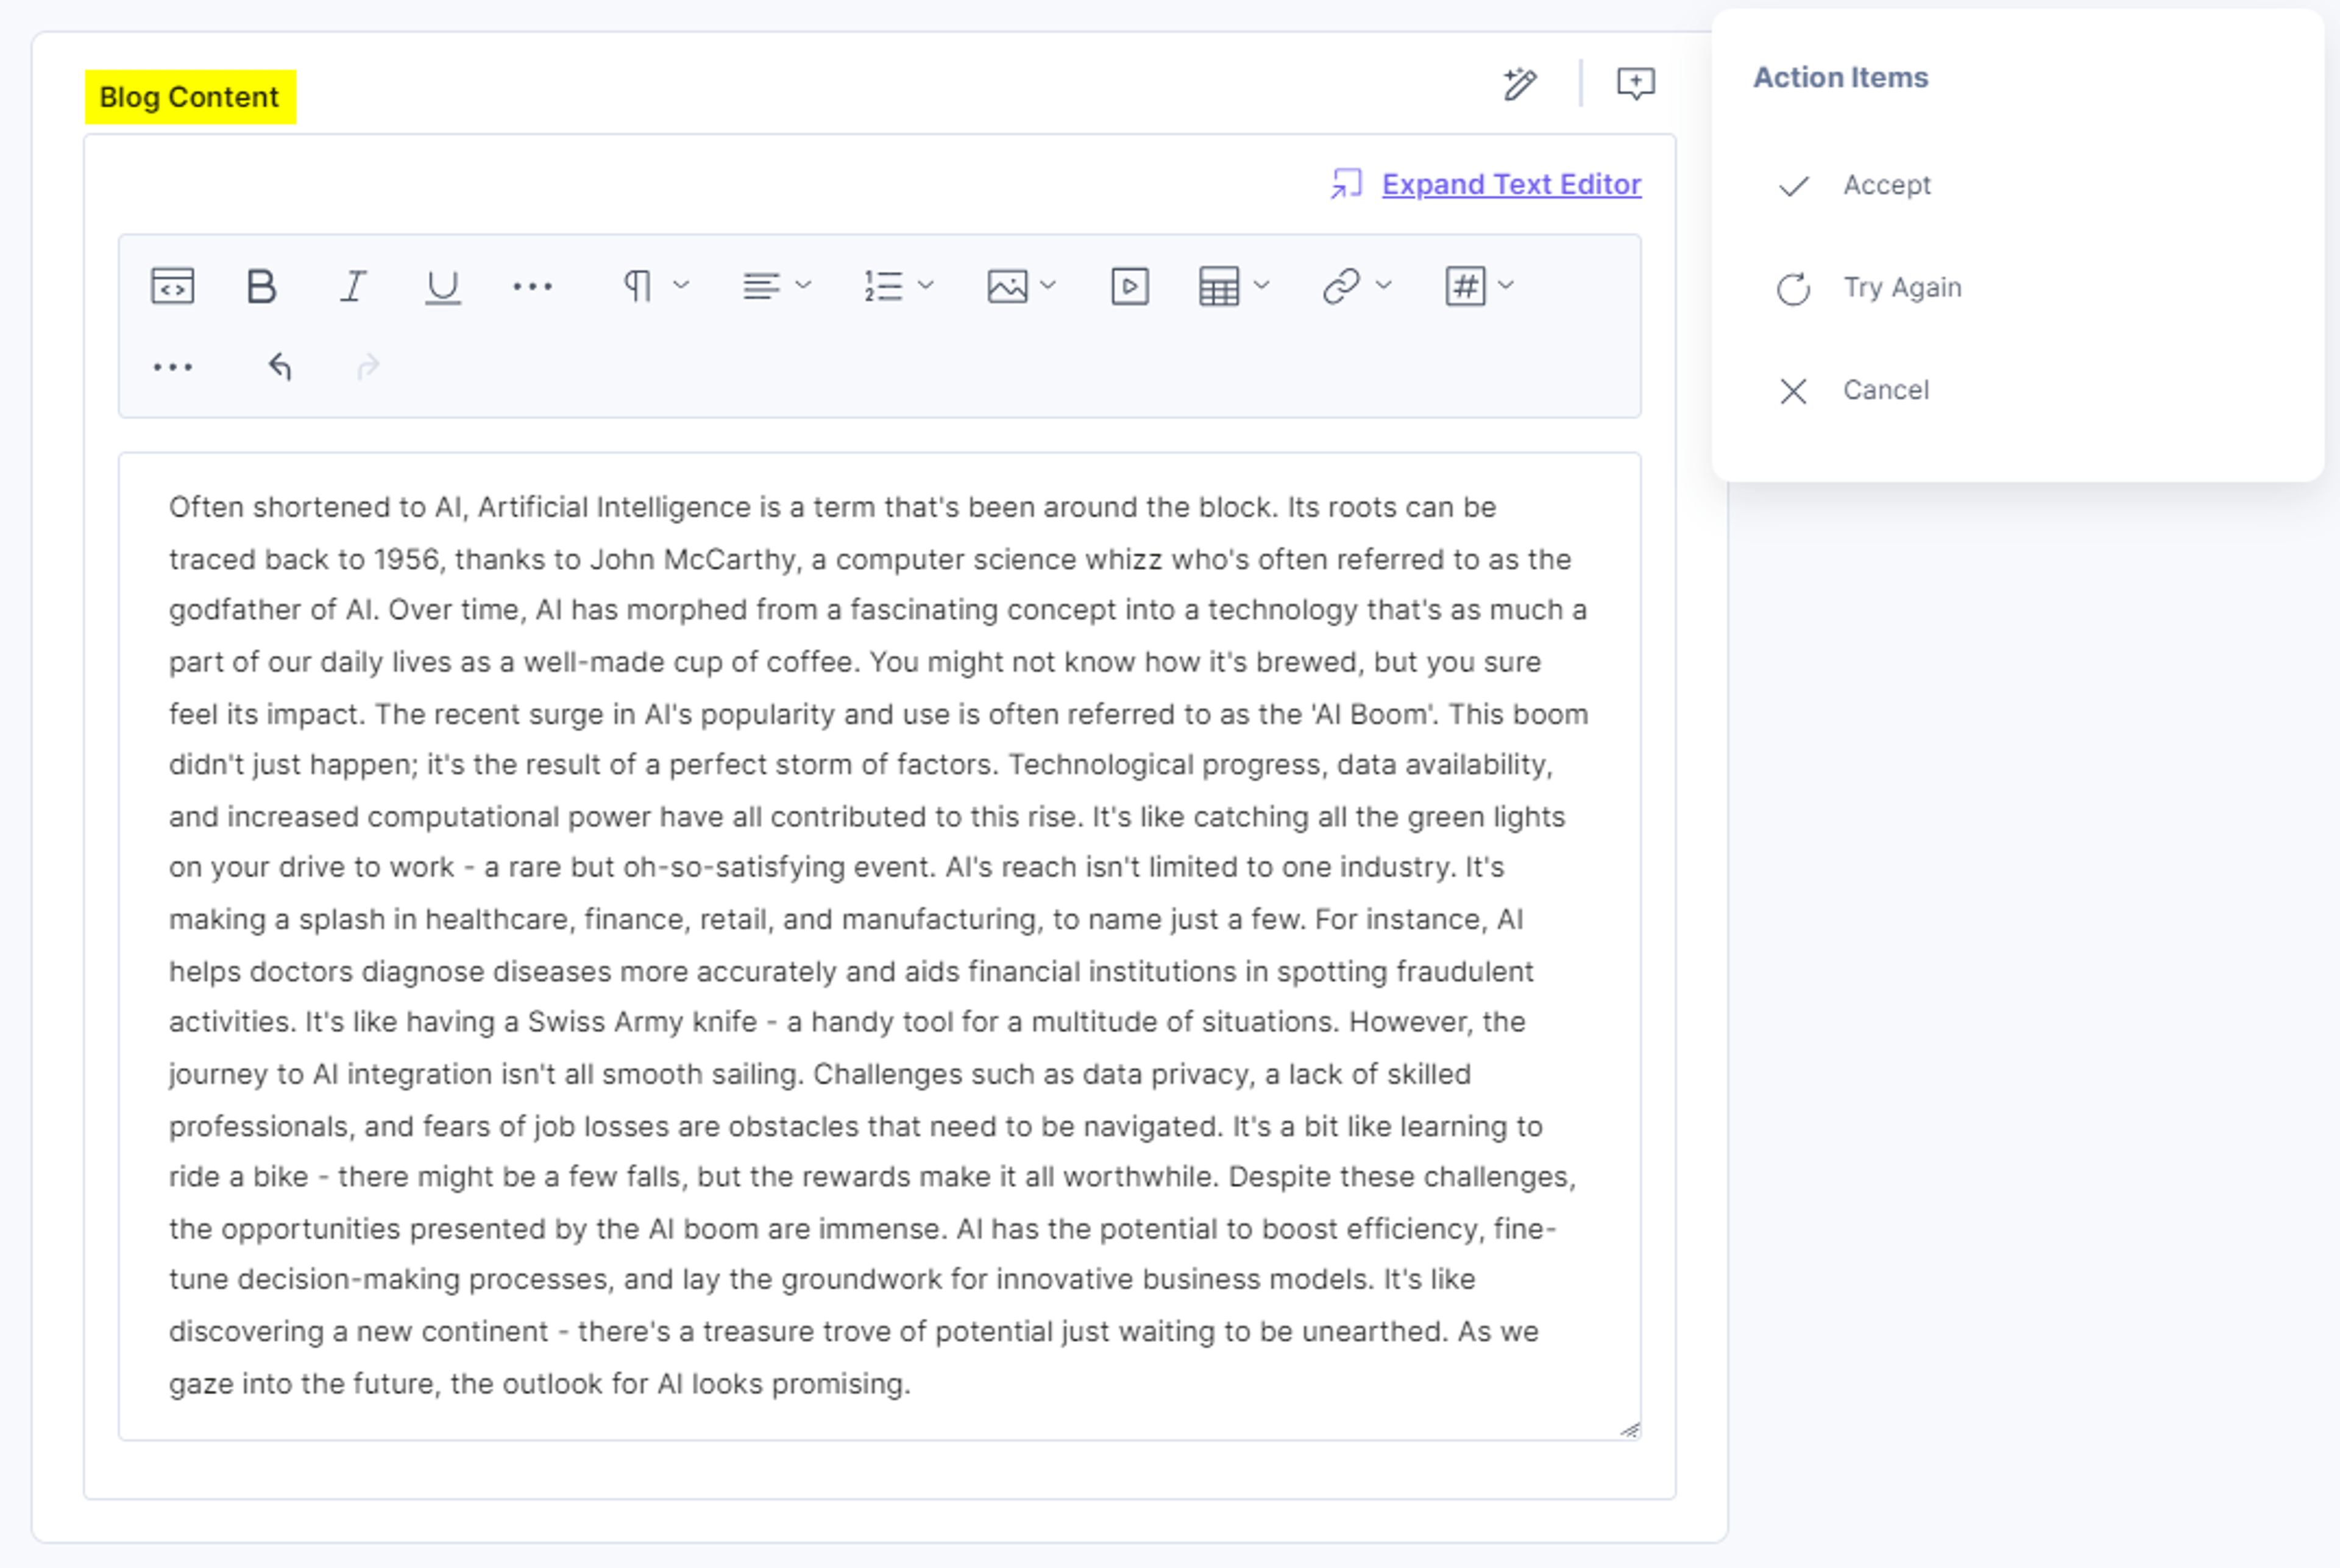Open paragraph format dropdown arrow
2340x1568 pixels.
click(x=682, y=285)
